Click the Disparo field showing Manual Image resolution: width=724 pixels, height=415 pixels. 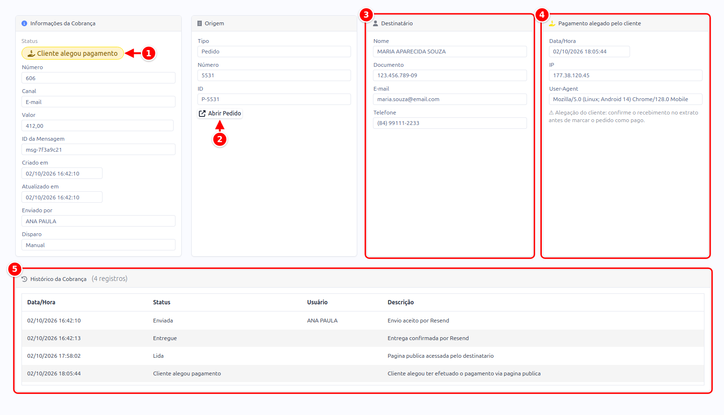(98, 245)
